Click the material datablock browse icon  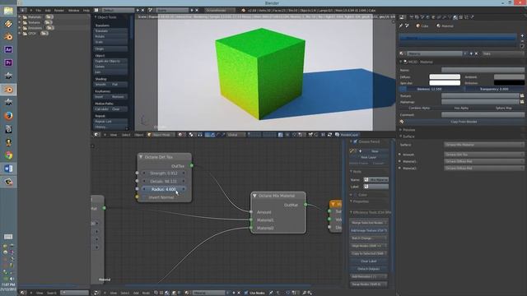point(402,53)
